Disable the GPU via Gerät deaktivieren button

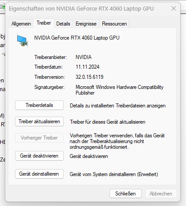click(x=39, y=156)
